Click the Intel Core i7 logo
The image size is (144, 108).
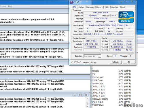click(126, 17)
